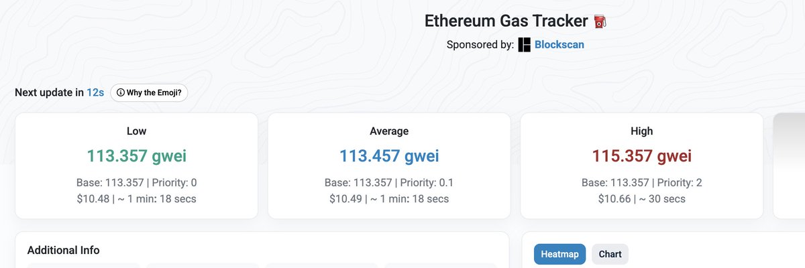The height and width of the screenshot is (268, 805).
Task: Click the Blockscan logo icon
Action: tap(524, 45)
